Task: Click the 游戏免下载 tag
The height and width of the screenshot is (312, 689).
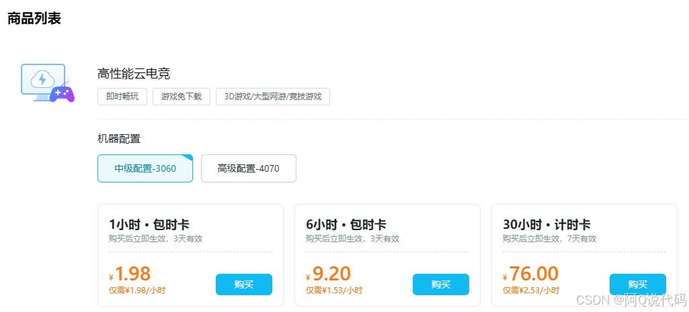Action: [x=181, y=97]
